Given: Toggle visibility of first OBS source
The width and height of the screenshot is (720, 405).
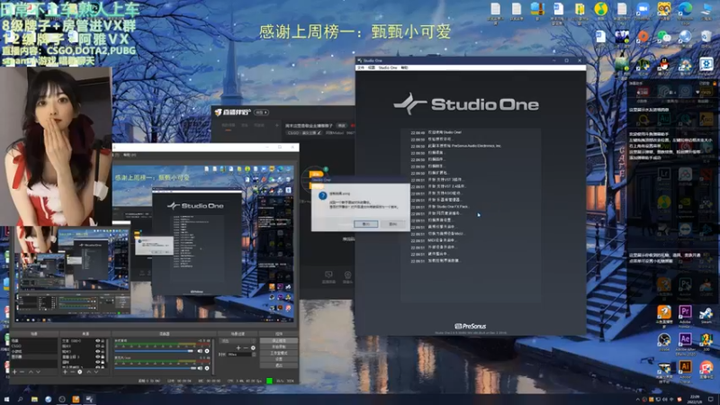Looking at the screenshot, I should (98, 341).
